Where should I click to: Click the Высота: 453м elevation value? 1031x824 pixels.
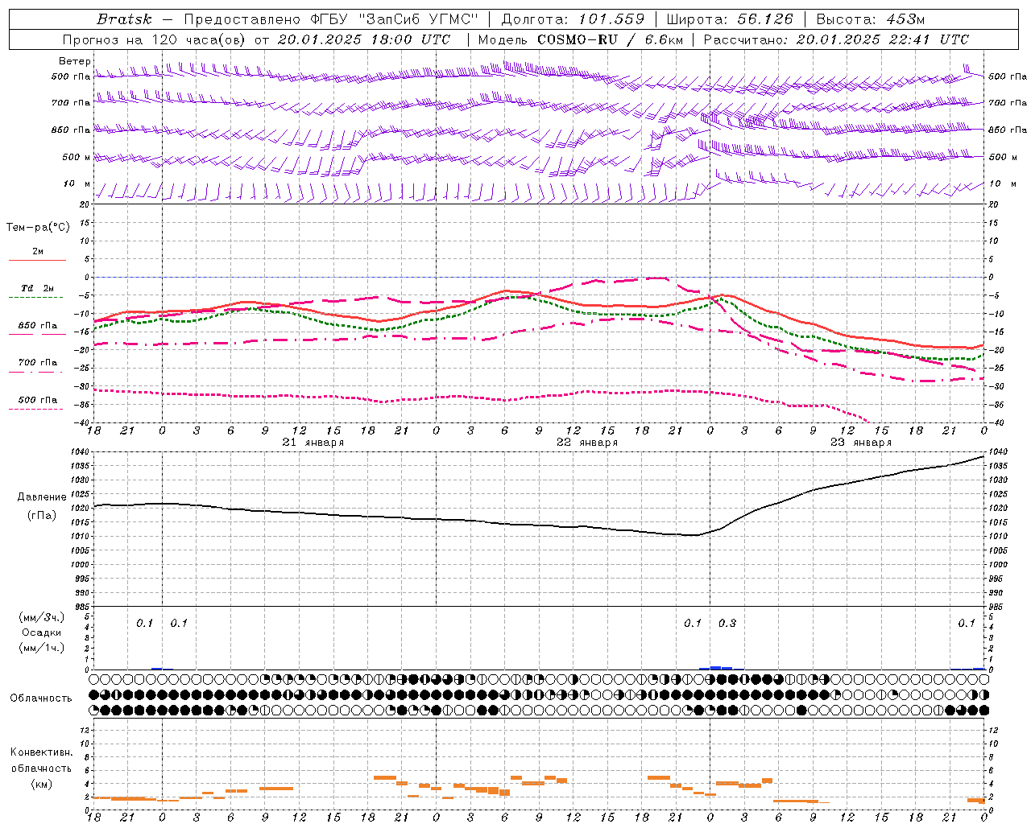coord(870,19)
